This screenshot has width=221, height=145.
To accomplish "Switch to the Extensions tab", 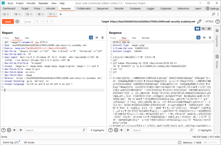I will (183, 9).
